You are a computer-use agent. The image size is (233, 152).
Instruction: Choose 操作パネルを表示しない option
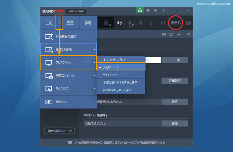(121, 90)
